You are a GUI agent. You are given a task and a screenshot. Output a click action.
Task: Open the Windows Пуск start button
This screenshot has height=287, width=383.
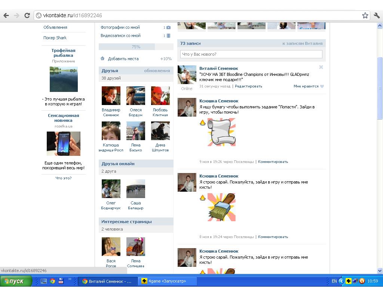click(16, 281)
